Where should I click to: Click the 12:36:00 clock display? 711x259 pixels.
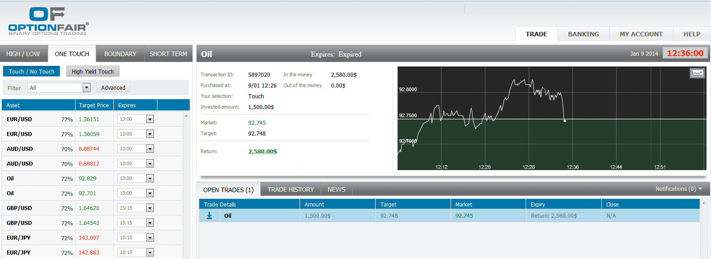tap(685, 53)
